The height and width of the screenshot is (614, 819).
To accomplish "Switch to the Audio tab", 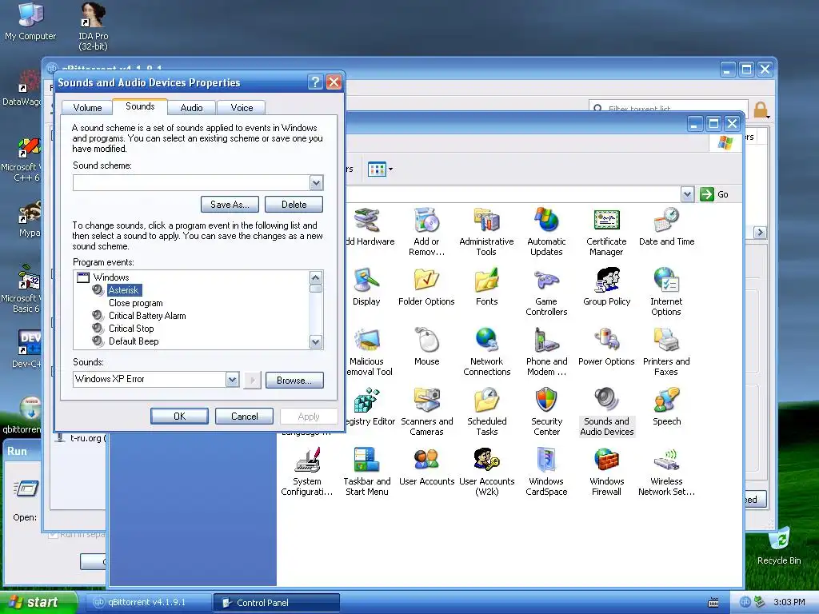I will coord(191,108).
